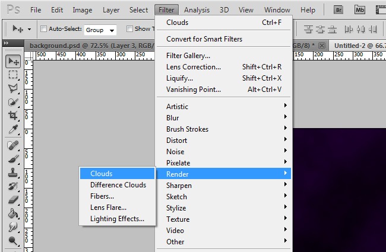
Task: Open the Window menu
Action: [x=277, y=10]
